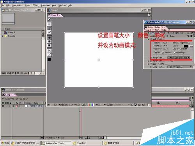195x146 pixels.
Task: Select the eyedropper tool
Action: pos(49,55)
